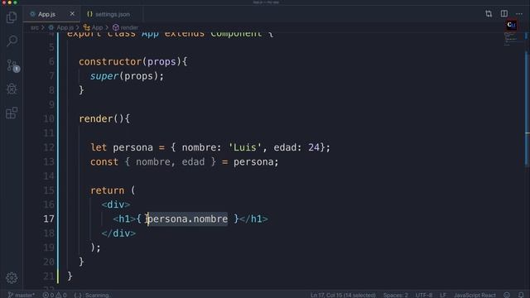The width and height of the screenshot is (530, 298).
Task: Click the opening div tag on line 16
Action: pos(116,204)
